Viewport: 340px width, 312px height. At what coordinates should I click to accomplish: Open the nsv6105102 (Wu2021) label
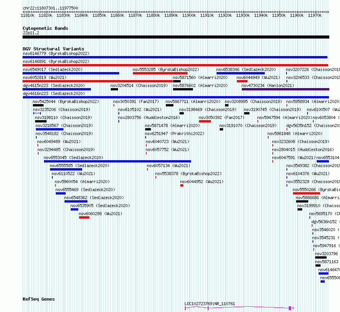click(140, 109)
